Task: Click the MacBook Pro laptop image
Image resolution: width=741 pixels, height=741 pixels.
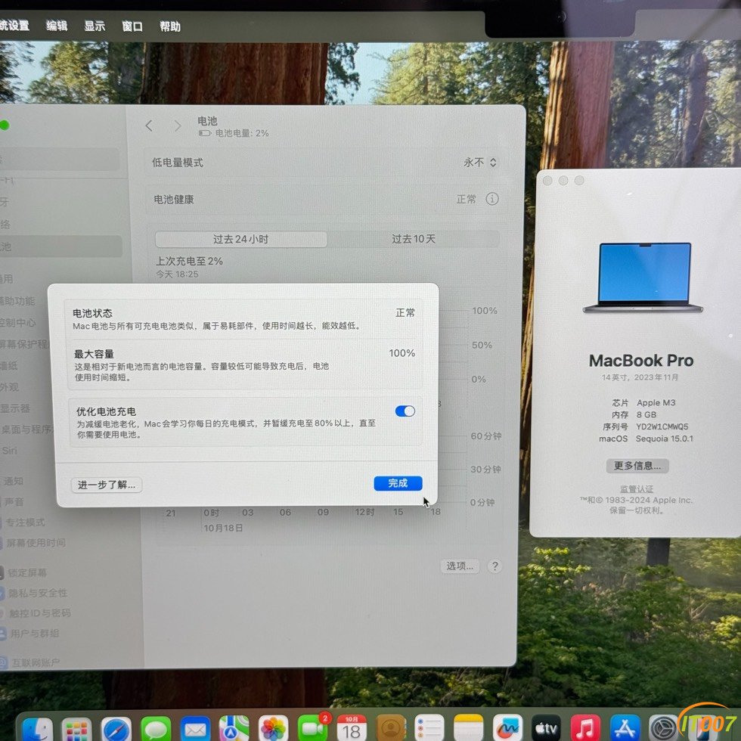Action: point(643,277)
